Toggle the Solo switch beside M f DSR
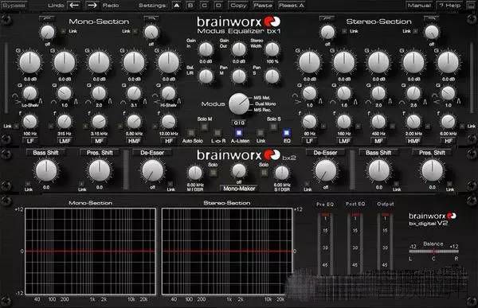Screen dimensions: 478x308 213,173
